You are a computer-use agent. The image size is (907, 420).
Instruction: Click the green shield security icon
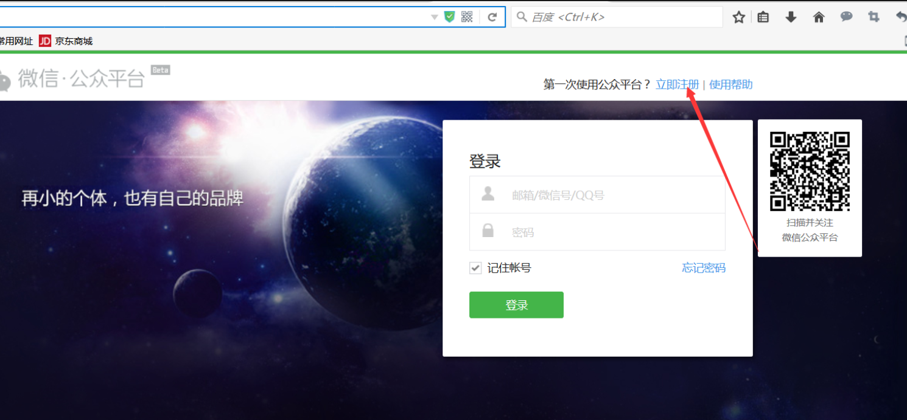tap(449, 17)
